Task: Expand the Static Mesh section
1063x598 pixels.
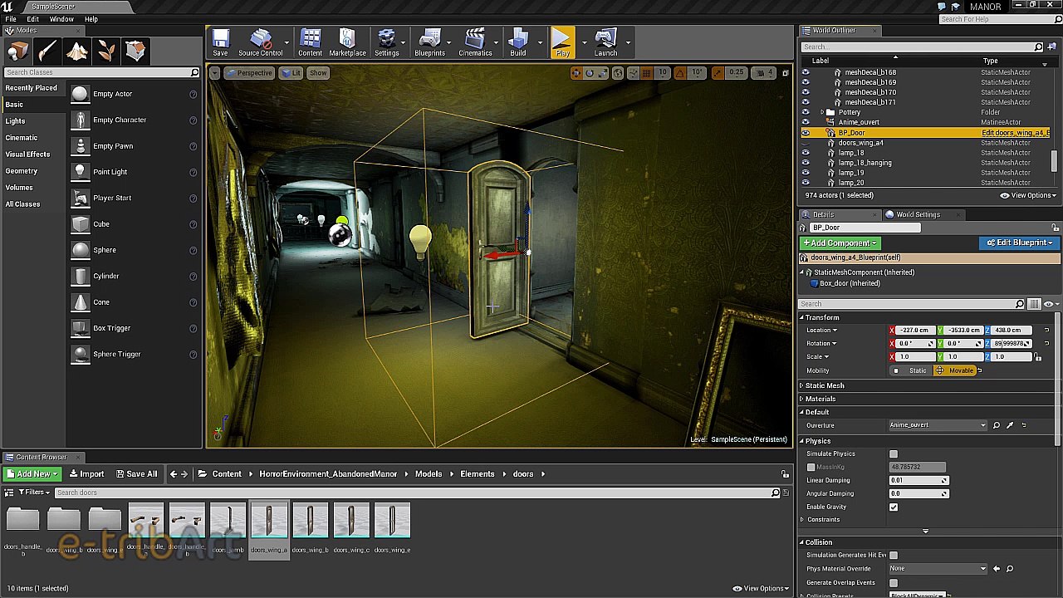Action: click(824, 385)
